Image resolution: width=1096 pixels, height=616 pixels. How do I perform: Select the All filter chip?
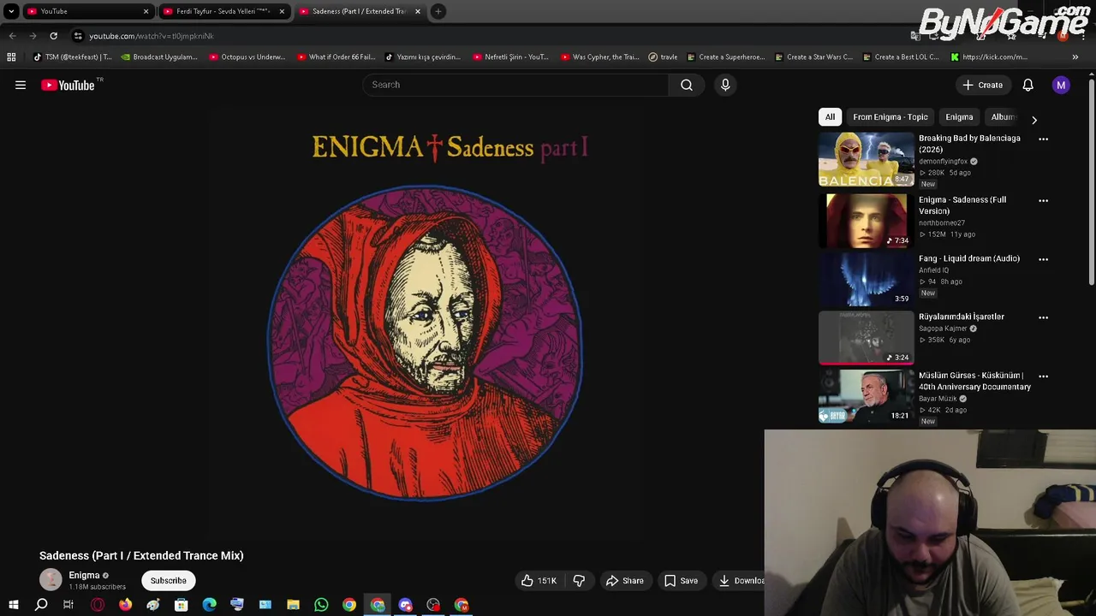(x=830, y=117)
